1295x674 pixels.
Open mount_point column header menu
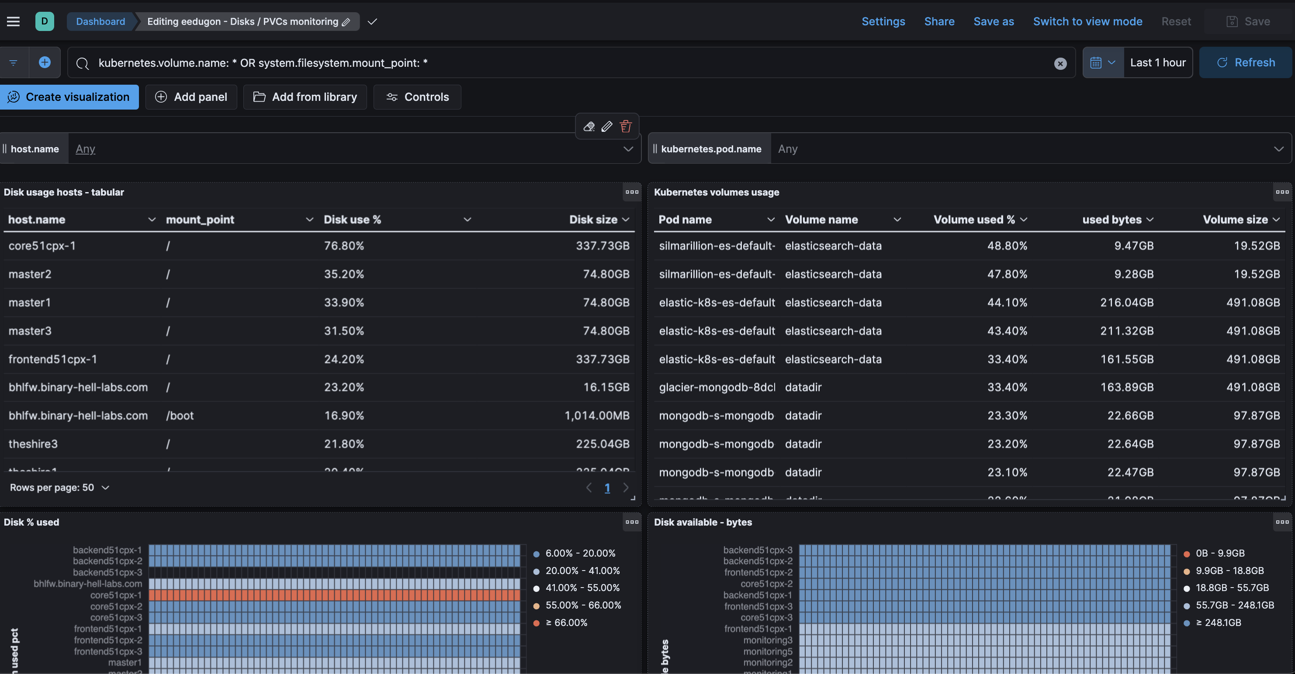coord(309,220)
